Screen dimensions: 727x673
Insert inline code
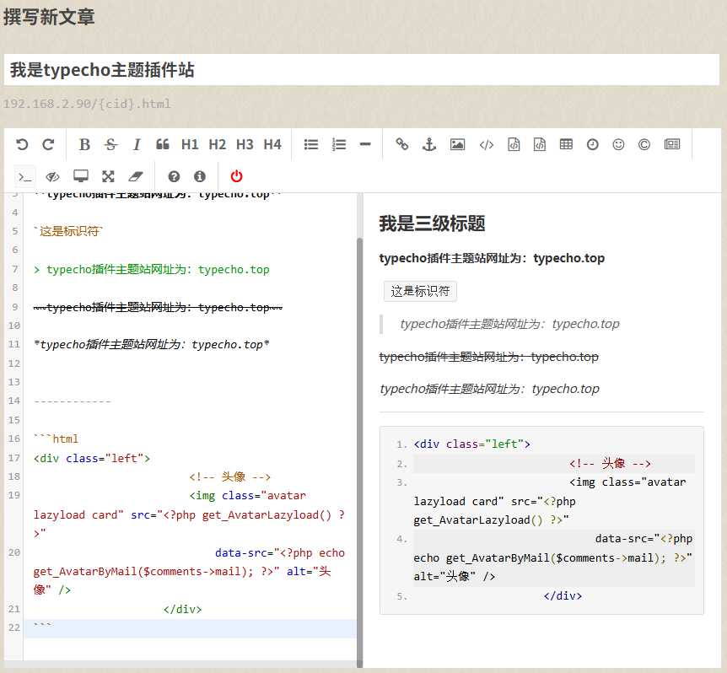click(x=486, y=144)
